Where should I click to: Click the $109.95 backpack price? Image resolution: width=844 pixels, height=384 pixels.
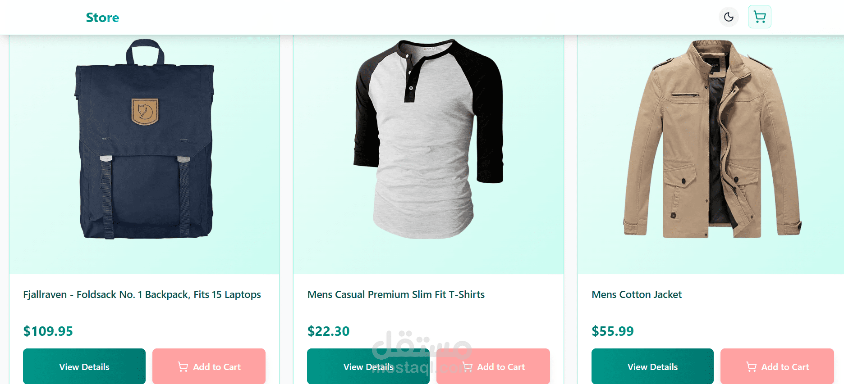pos(48,331)
